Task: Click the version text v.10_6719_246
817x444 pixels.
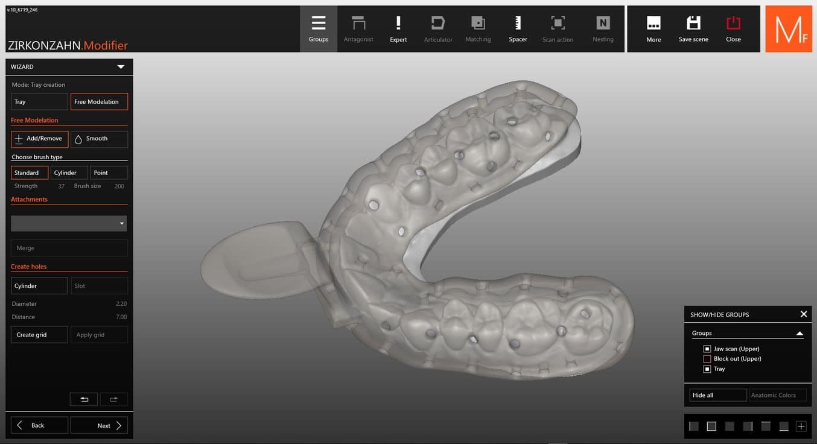Action: pyautogui.click(x=22, y=10)
